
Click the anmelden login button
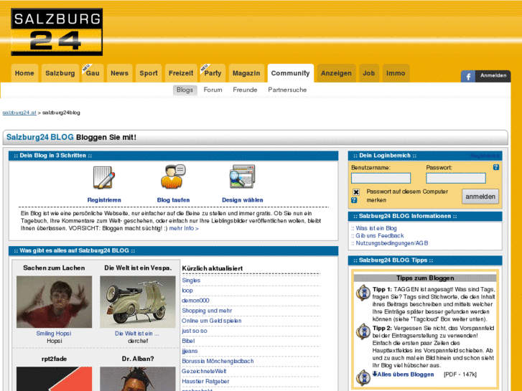tap(480, 197)
